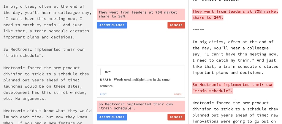Click the left pane's "In big cities" paragraph
Viewport: 282px width, 124px height.
point(45,22)
